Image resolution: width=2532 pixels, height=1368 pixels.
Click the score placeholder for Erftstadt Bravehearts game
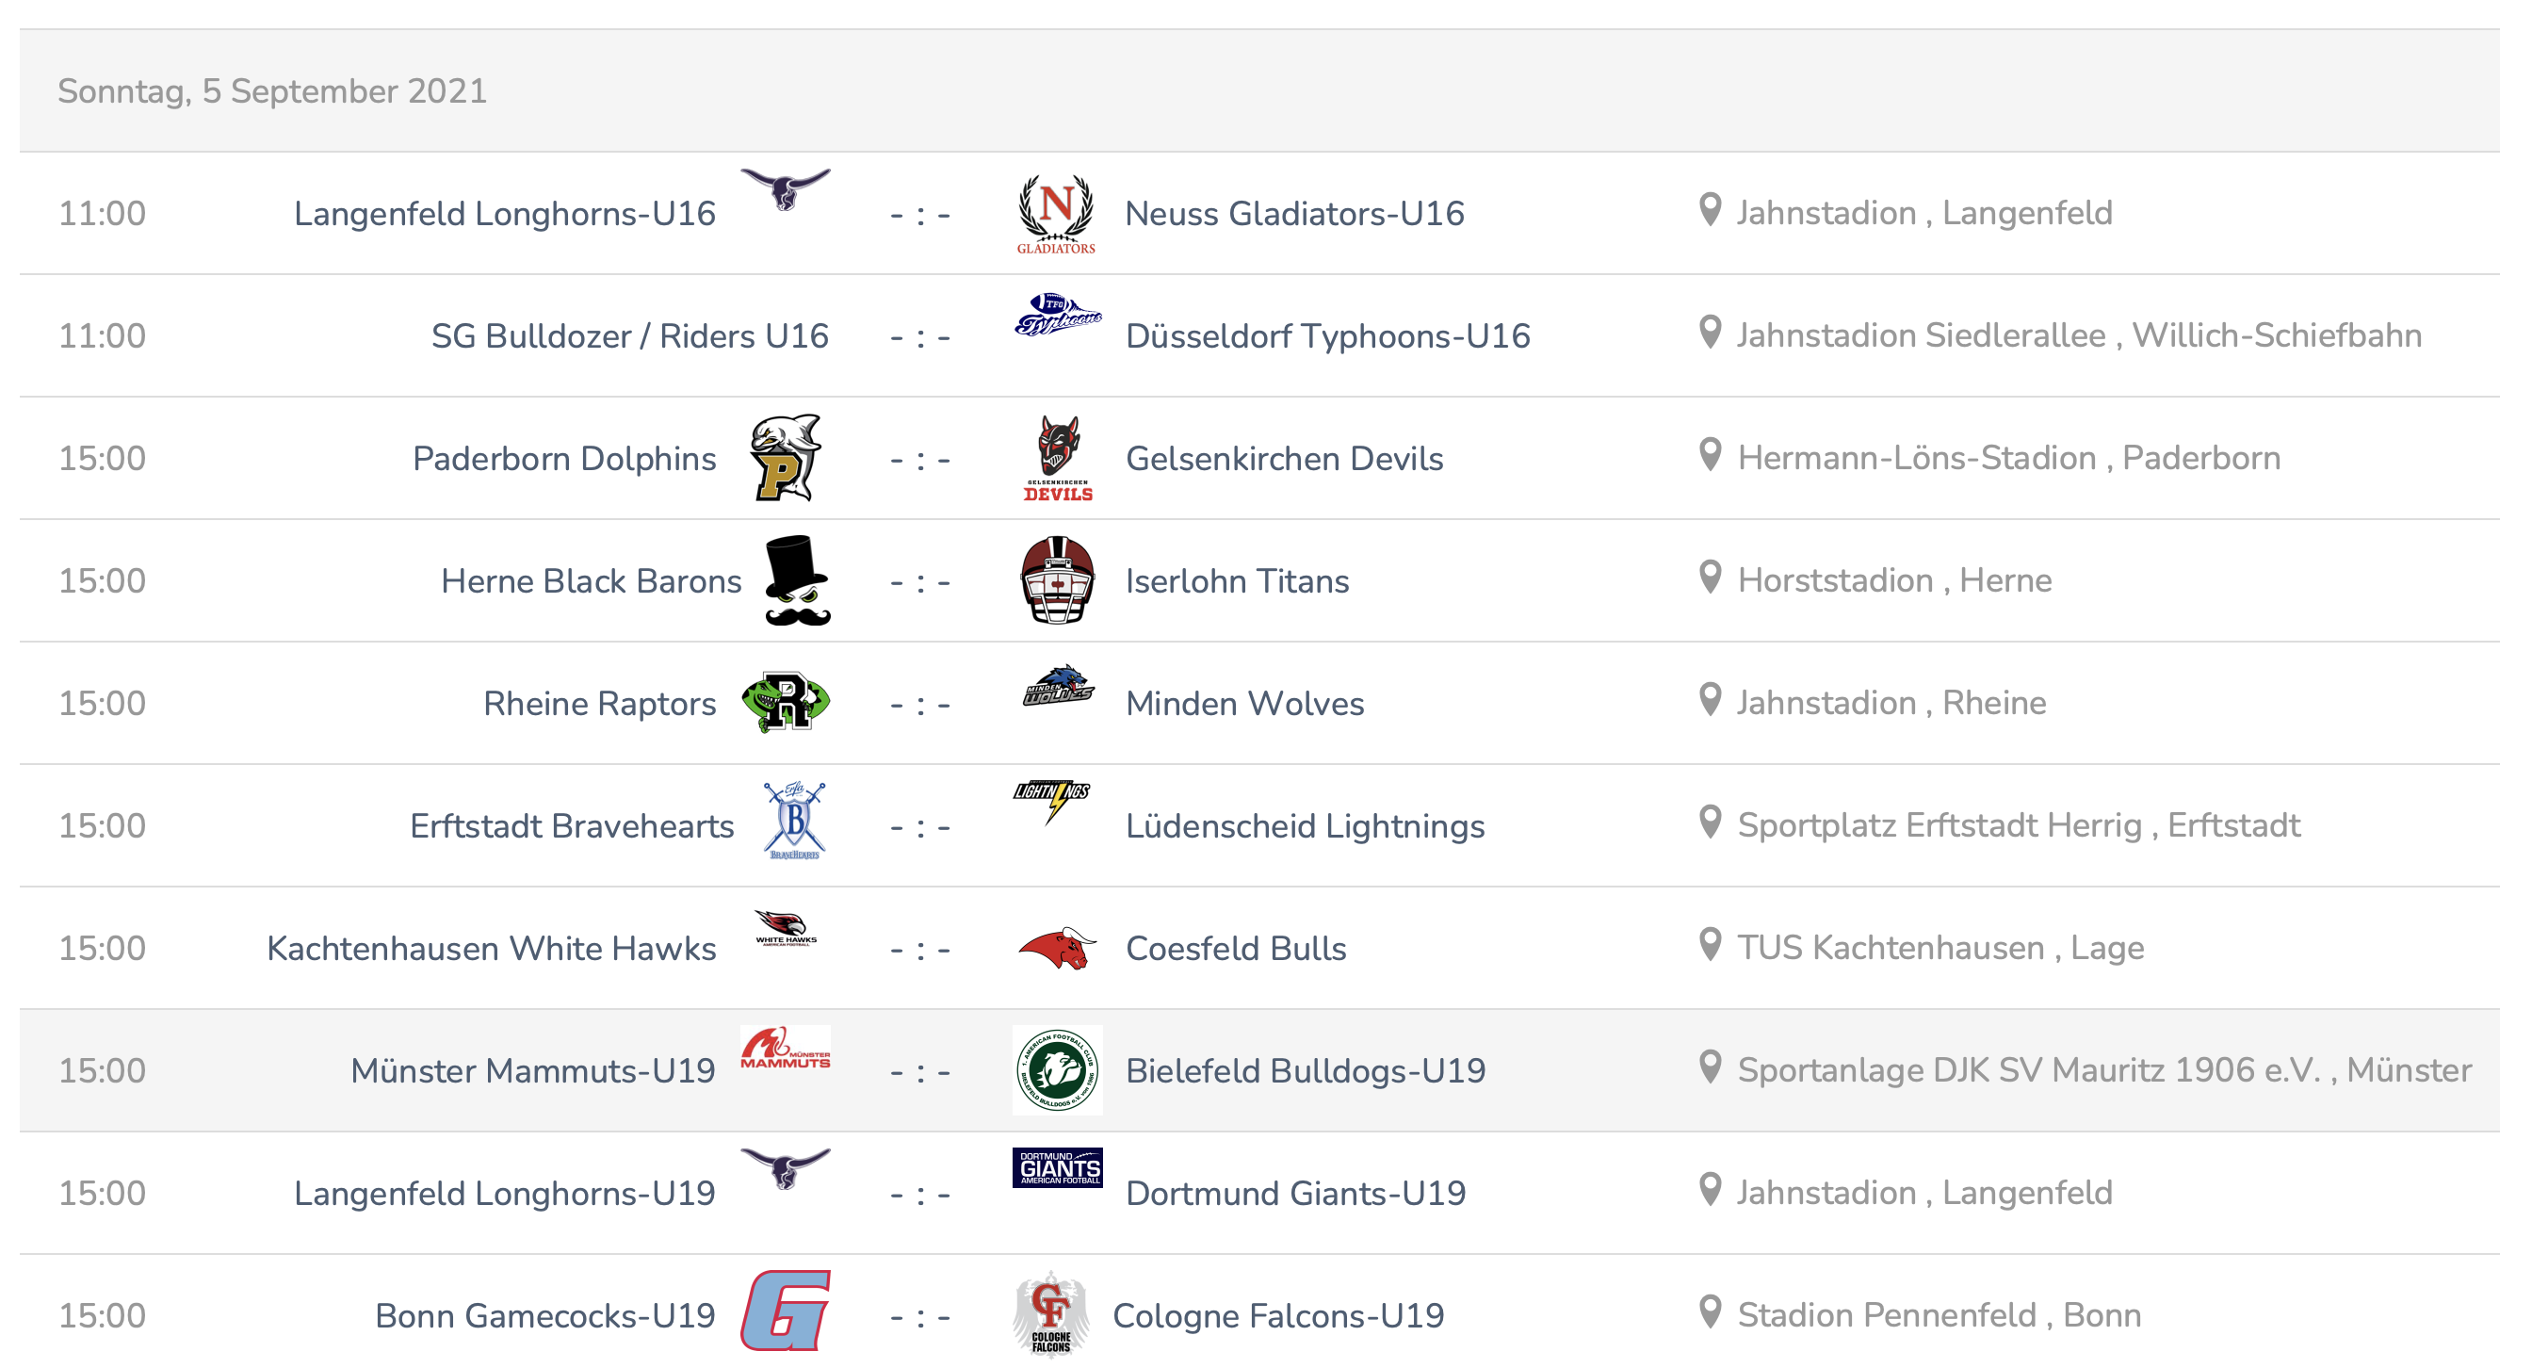pos(920,827)
